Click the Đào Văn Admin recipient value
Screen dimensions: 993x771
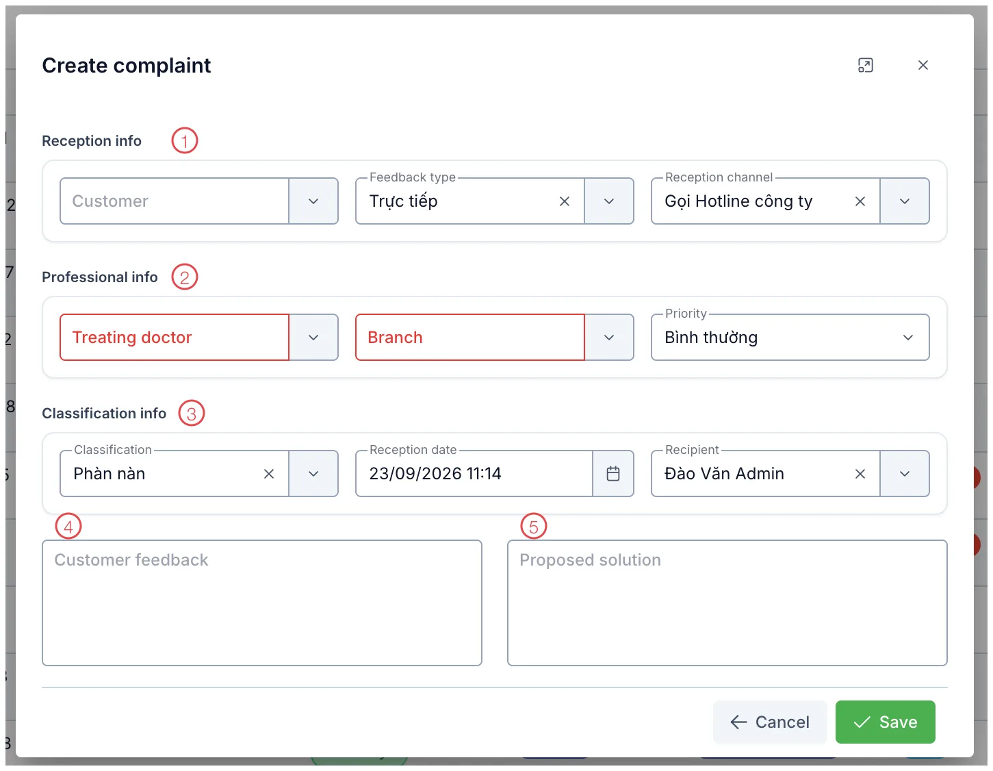724,474
